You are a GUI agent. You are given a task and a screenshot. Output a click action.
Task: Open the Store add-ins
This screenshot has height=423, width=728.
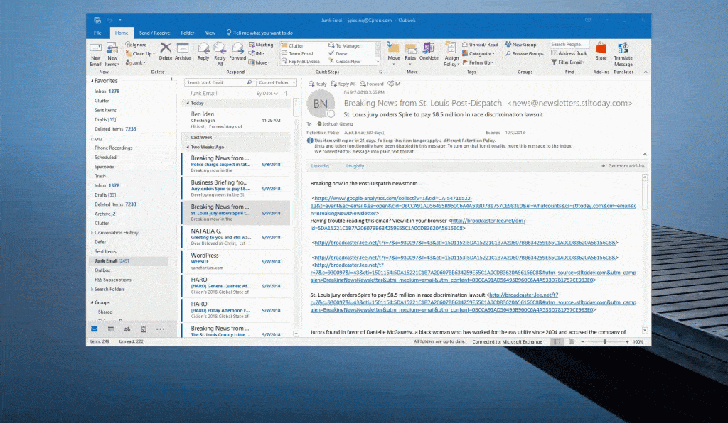point(601,51)
